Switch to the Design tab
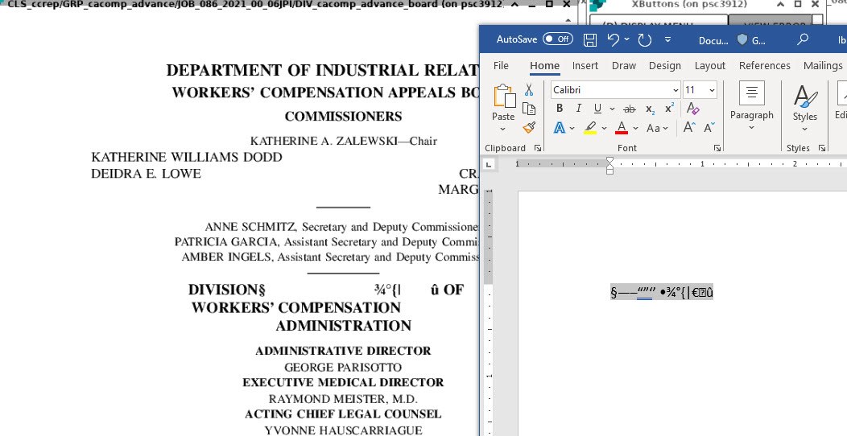 pos(665,65)
